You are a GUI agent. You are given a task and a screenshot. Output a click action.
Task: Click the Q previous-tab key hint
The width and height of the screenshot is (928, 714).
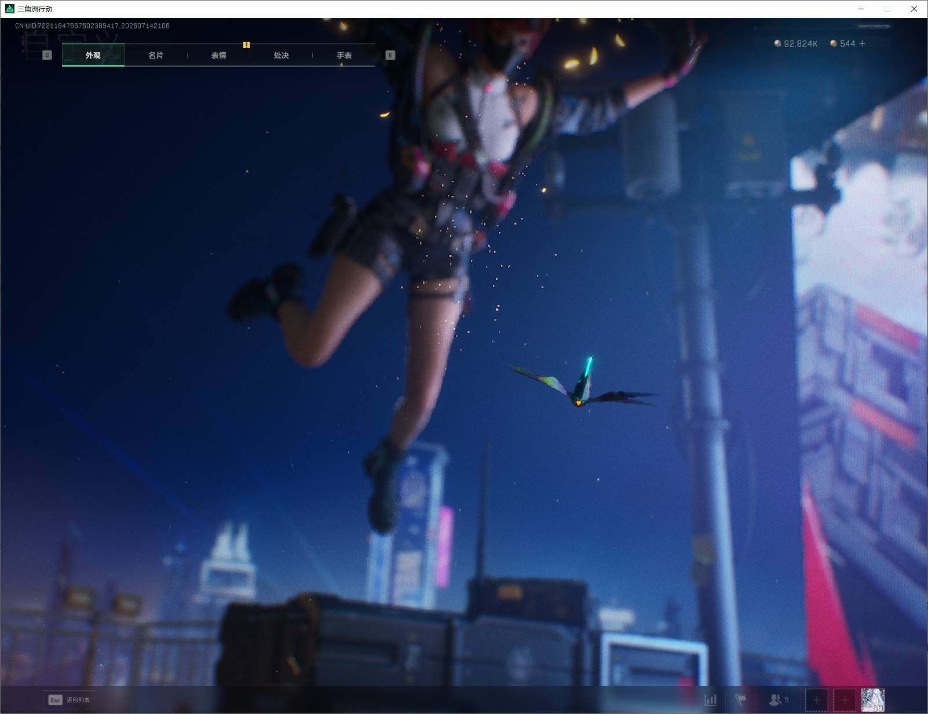(47, 55)
